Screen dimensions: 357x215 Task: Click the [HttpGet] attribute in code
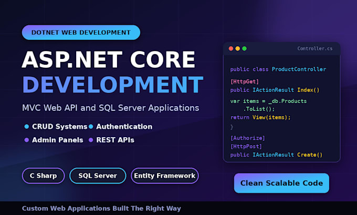coord(245,81)
